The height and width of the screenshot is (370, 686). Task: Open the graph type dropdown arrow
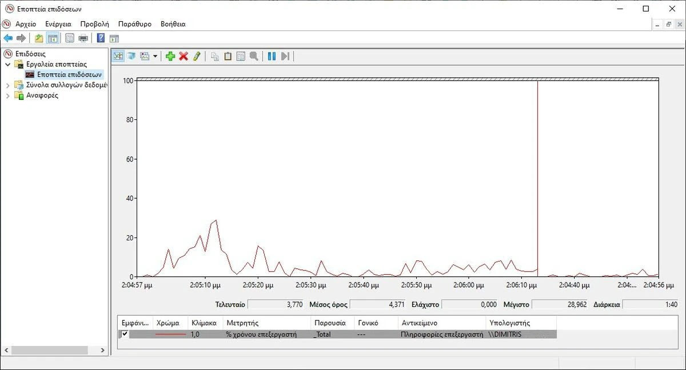click(155, 55)
